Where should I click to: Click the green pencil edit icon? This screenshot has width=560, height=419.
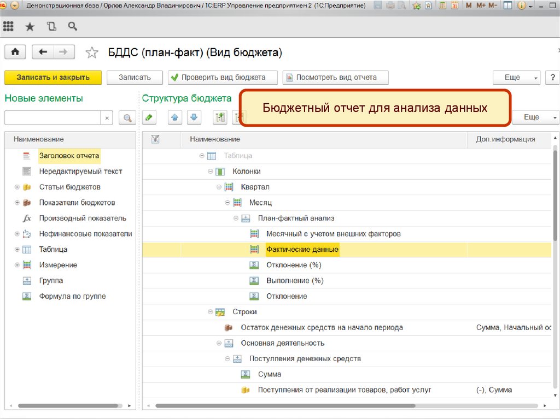pos(148,117)
